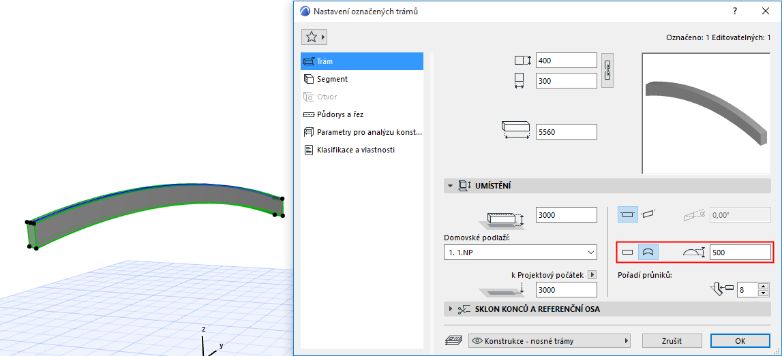The image size is (782, 356).
Task: Click the project origin elevation field
Action: tap(566, 290)
